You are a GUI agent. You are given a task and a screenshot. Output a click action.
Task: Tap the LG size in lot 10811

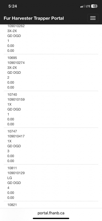(x=10, y=178)
